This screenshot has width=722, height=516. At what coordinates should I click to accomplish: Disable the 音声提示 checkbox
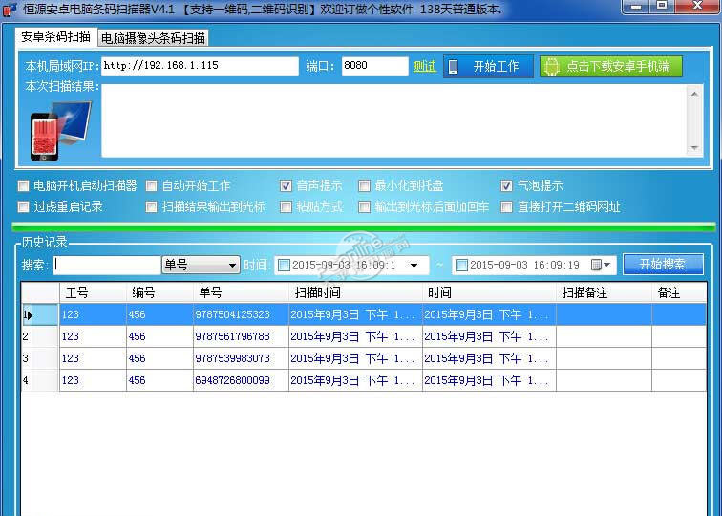tap(287, 186)
